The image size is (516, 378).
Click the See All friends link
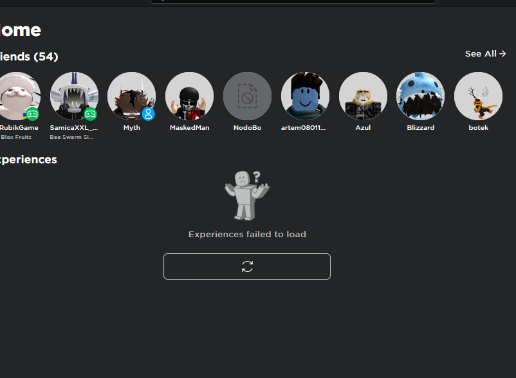click(x=485, y=53)
